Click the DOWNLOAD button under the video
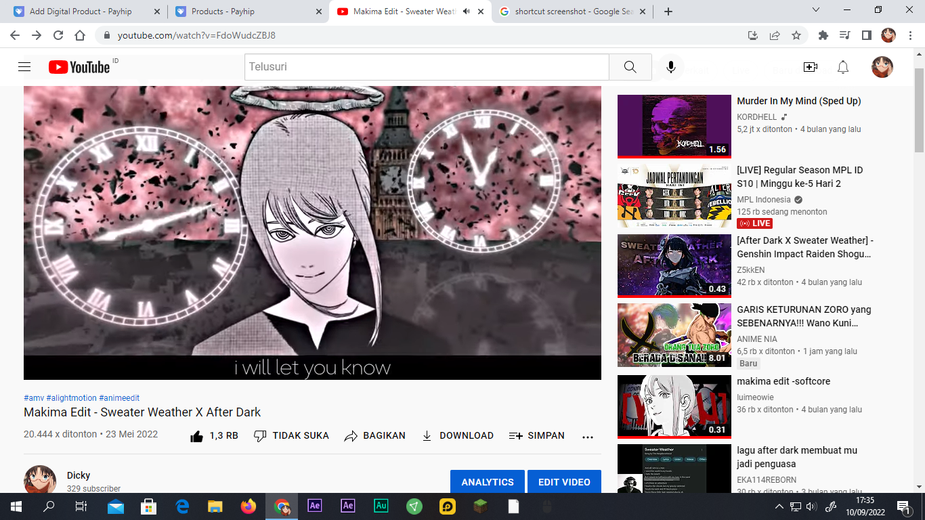Screen dimensions: 925x520 pos(457,436)
